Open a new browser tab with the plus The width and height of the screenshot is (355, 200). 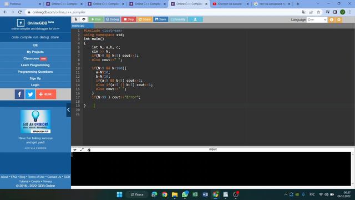click(298, 4)
